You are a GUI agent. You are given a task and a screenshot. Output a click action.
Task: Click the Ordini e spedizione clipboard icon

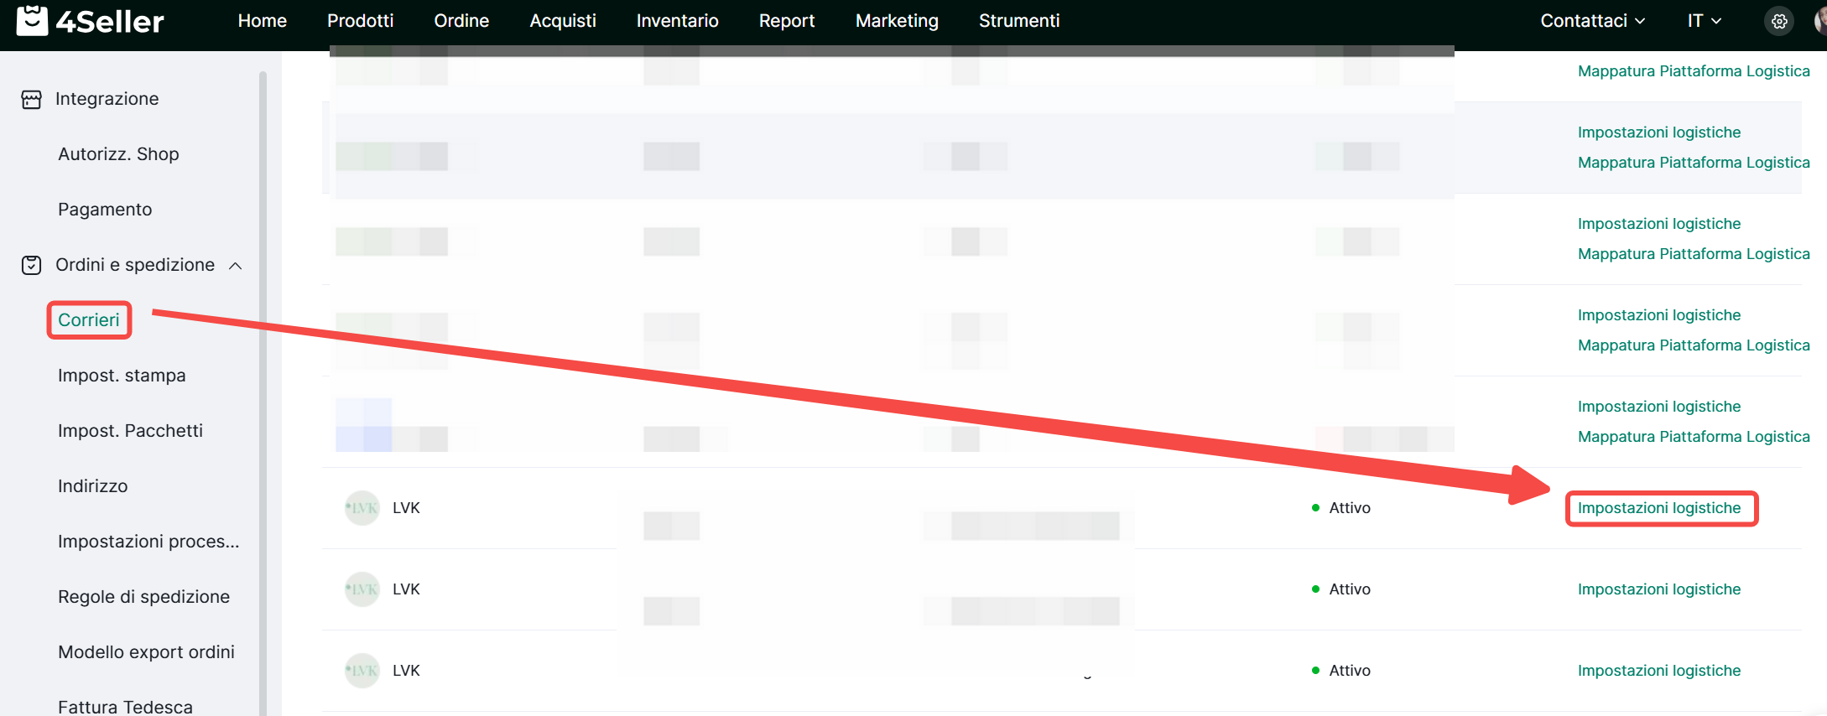(31, 266)
